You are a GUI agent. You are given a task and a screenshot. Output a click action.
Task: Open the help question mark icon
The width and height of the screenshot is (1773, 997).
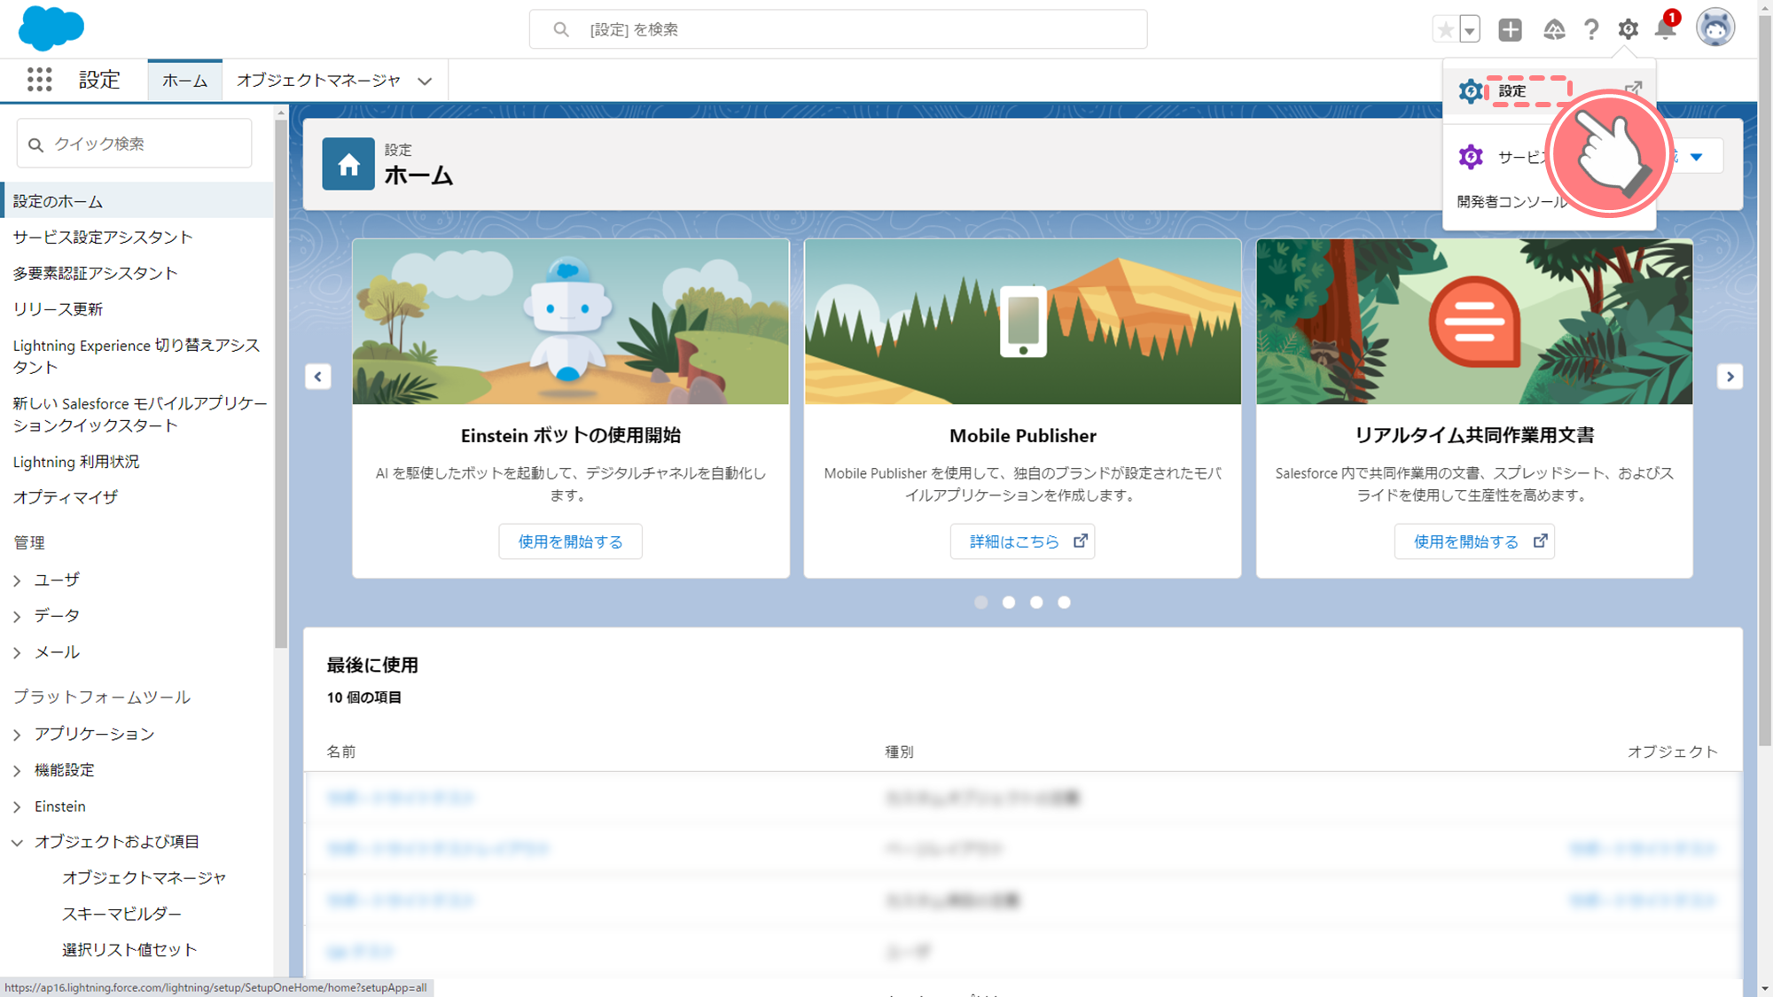pyautogui.click(x=1591, y=29)
